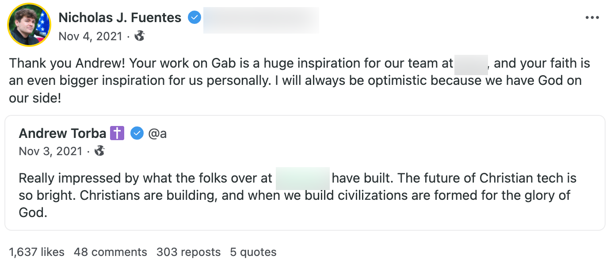Open the 48 comments on this post

(x=110, y=252)
